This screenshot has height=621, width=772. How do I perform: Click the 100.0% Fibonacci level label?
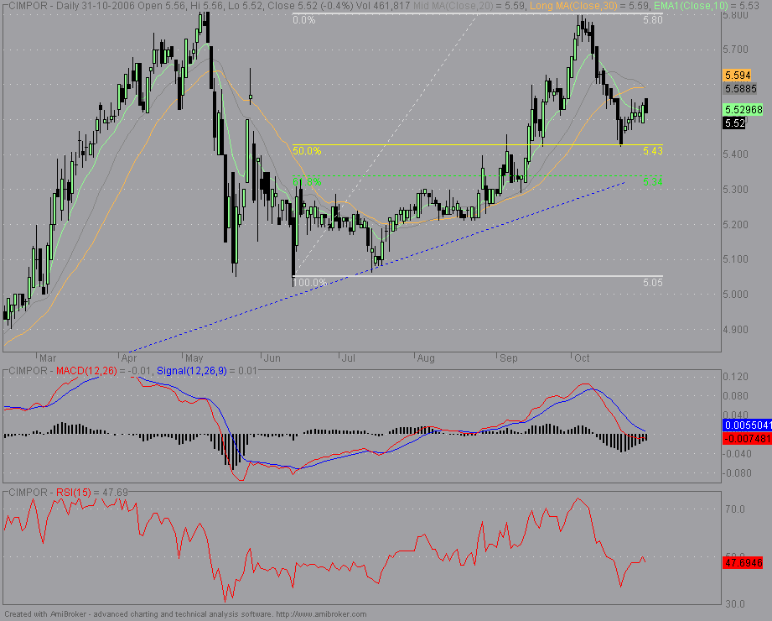309,283
